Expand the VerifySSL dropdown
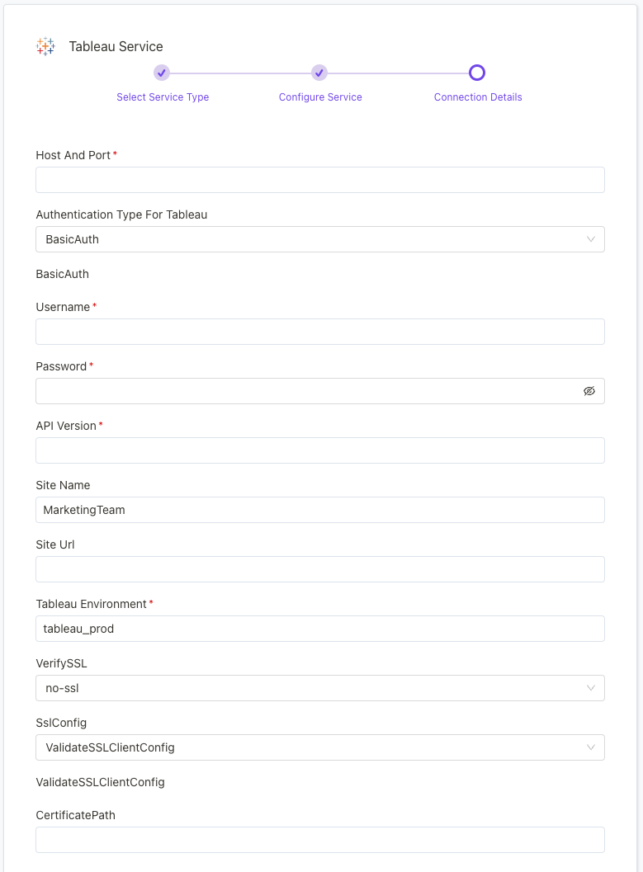The height and width of the screenshot is (872, 643). 319,688
